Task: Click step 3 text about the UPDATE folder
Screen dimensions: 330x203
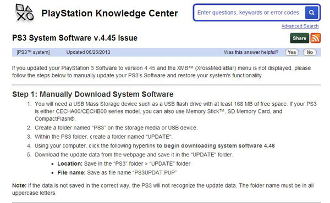Action: 103,137
